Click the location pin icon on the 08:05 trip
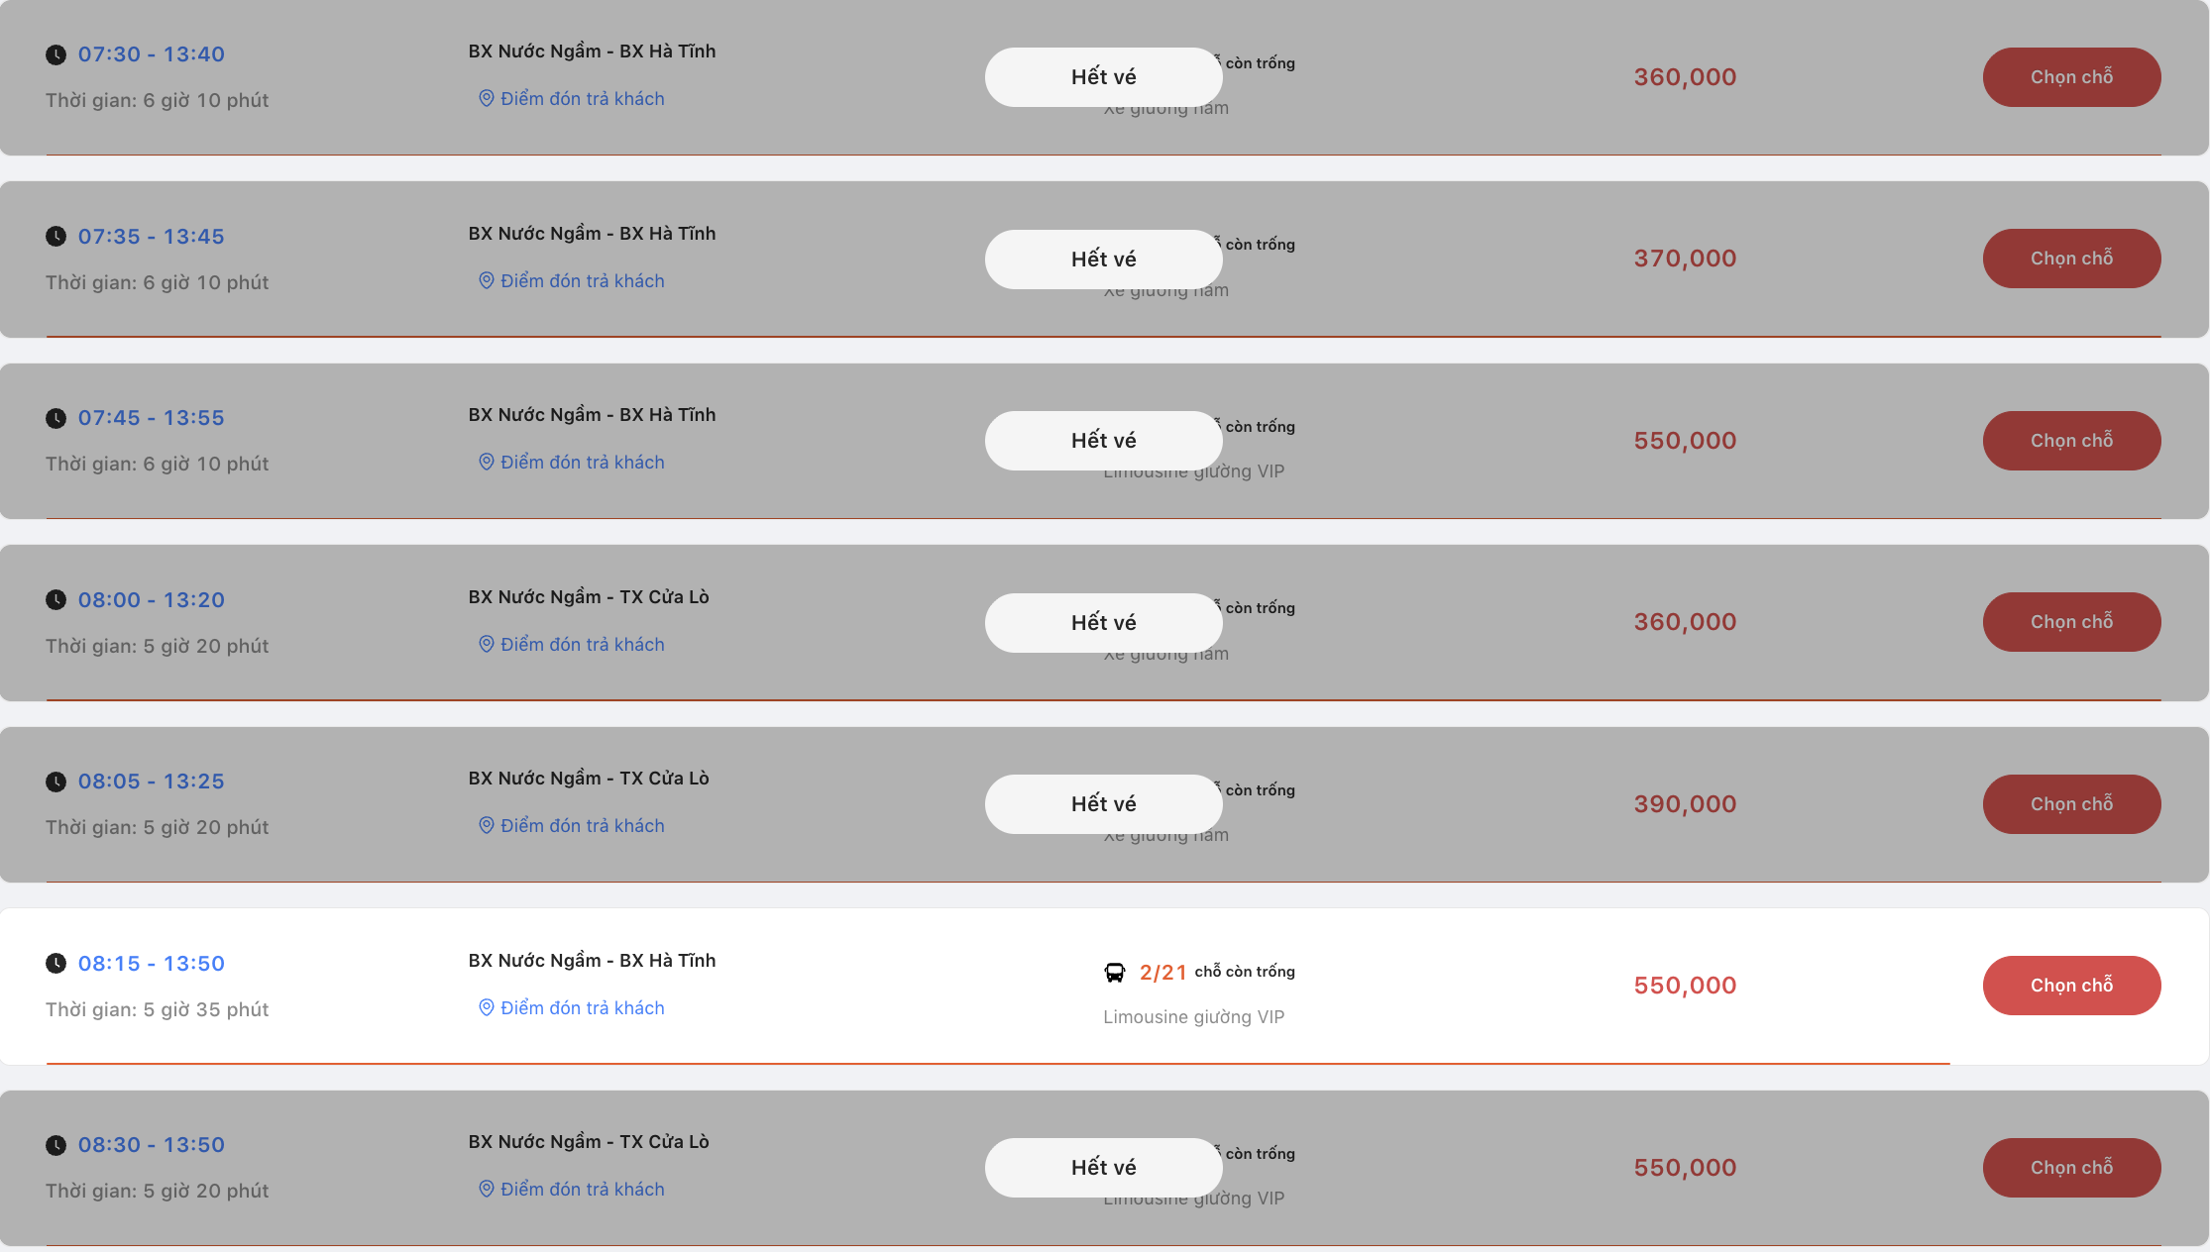2210x1252 pixels. [486, 825]
